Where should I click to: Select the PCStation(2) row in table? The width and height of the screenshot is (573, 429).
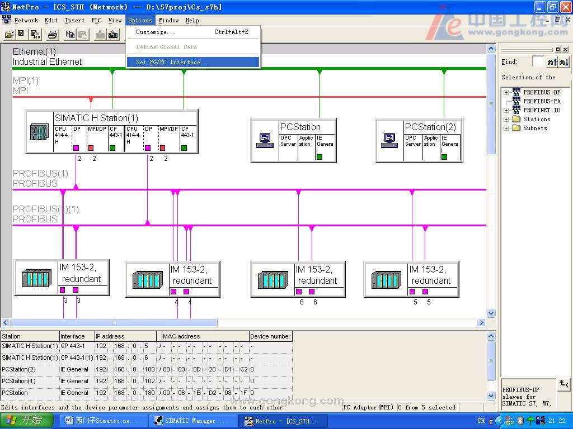coord(146,370)
